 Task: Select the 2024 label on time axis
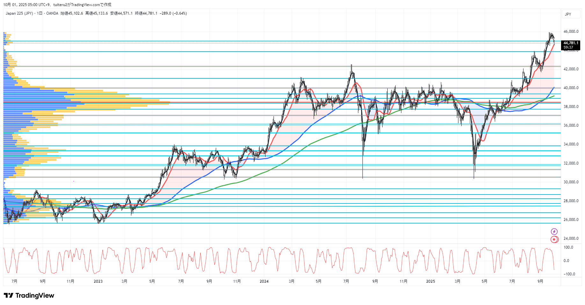point(264,281)
